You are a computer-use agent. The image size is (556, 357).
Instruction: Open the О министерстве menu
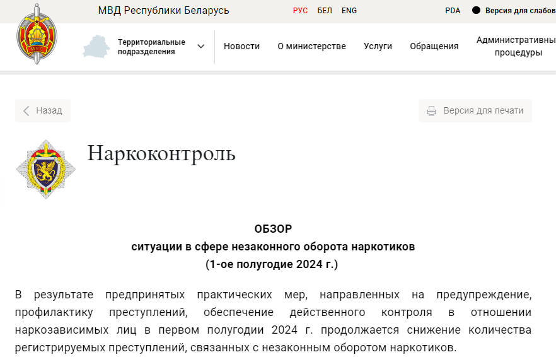311,46
